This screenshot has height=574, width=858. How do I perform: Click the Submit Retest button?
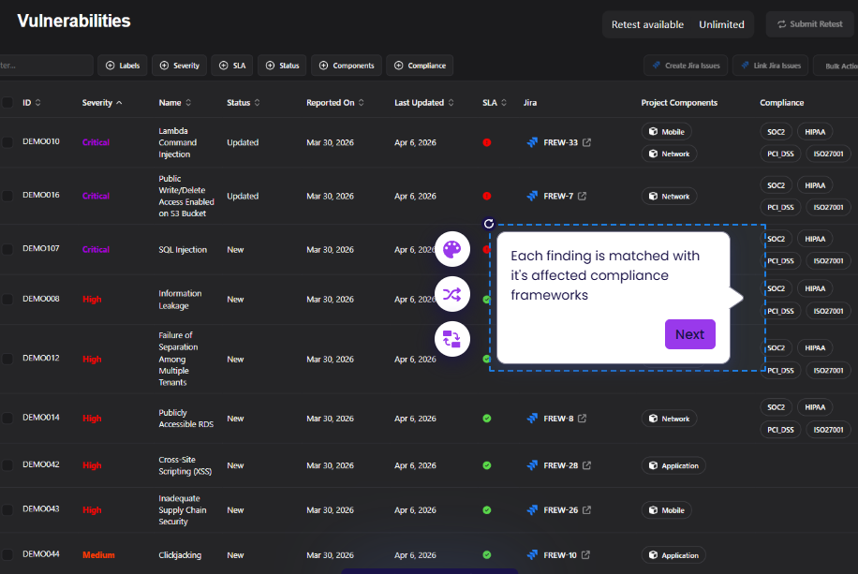click(x=808, y=24)
